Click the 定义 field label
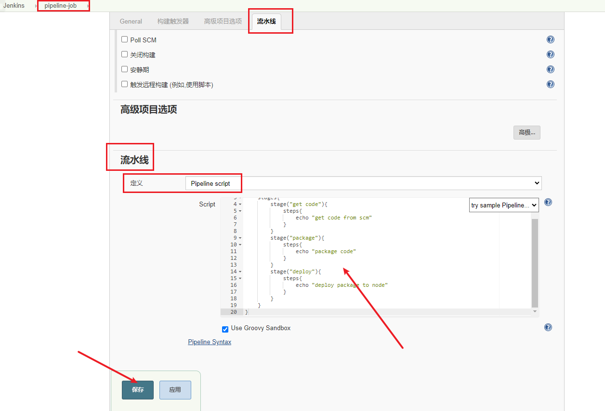 coord(137,183)
